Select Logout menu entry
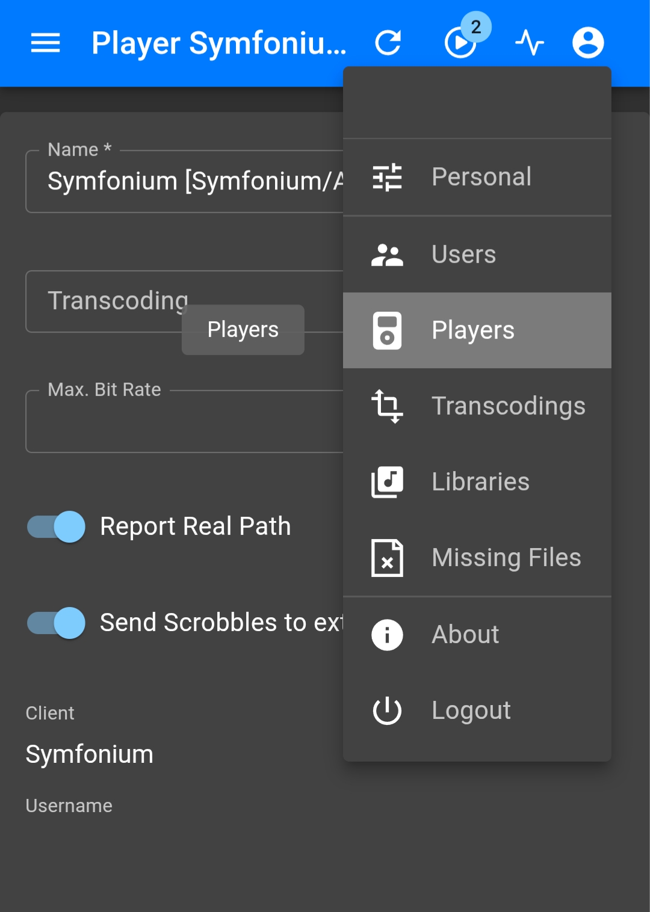 (471, 710)
